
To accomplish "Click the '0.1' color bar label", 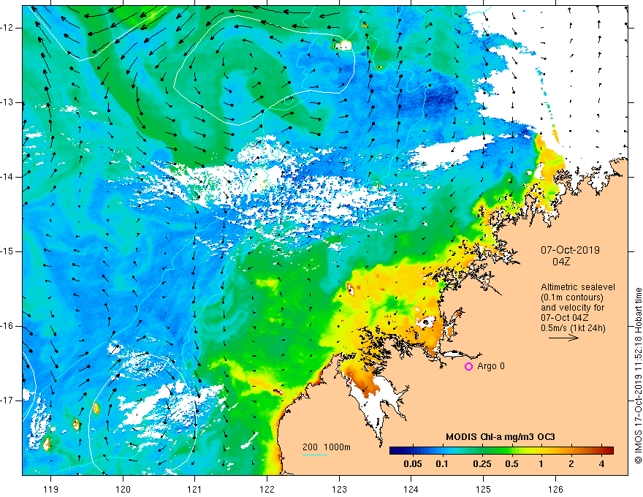I will coord(441,464).
